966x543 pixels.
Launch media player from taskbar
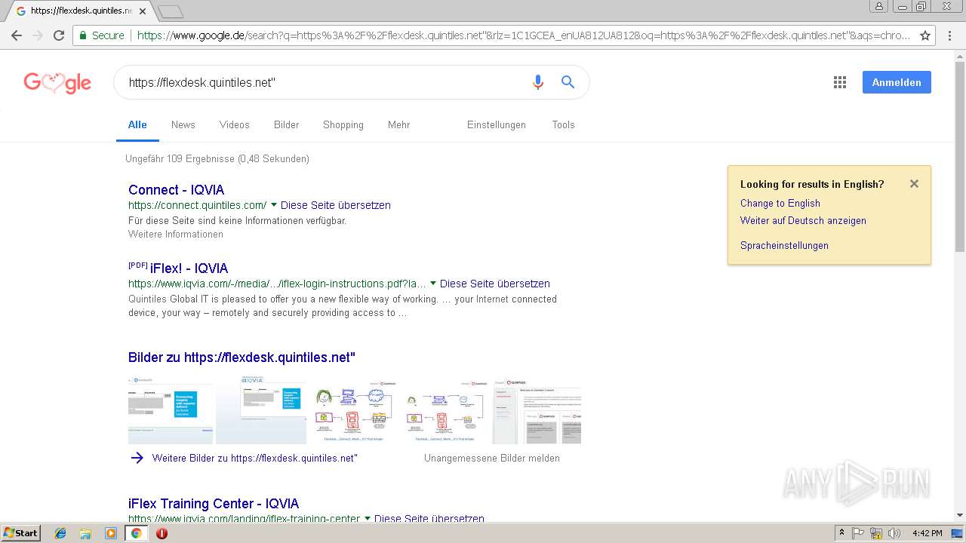pyautogui.click(x=111, y=533)
